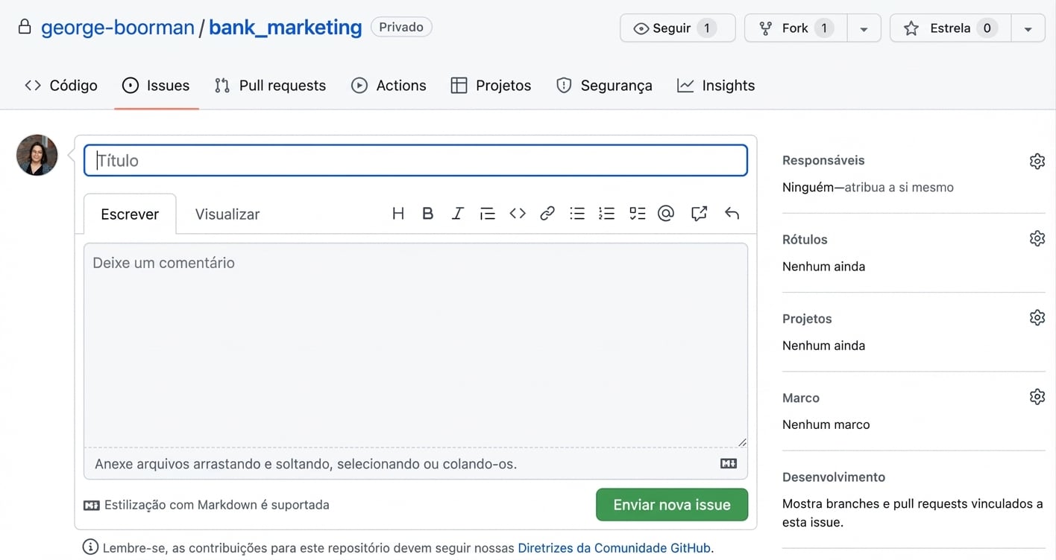The width and height of the screenshot is (1056, 560).
Task: Switch to the Visualizar preview tab
Action: [x=227, y=214]
